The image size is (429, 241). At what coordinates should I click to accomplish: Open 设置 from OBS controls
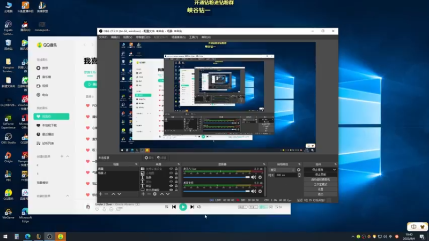click(x=320, y=190)
